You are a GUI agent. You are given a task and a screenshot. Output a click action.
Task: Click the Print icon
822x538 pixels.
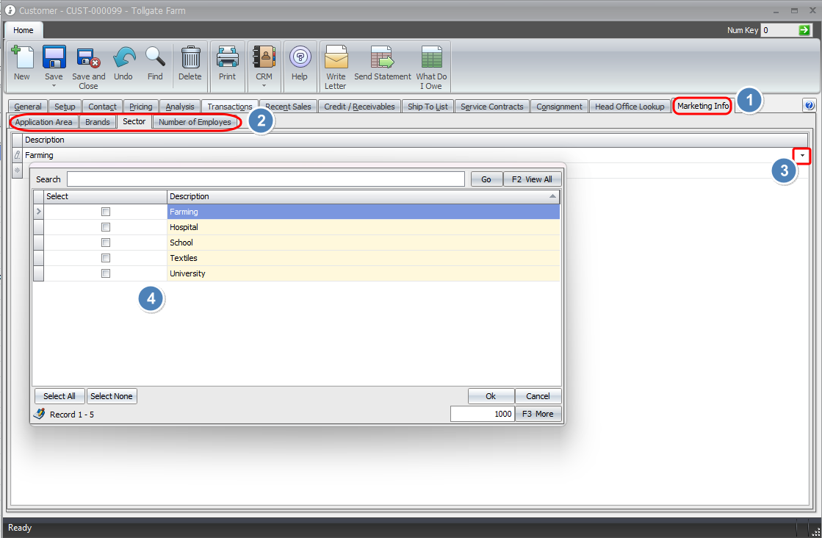pos(228,57)
